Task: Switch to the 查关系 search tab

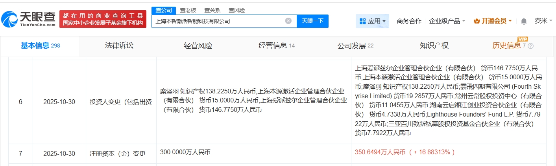Action: [x=212, y=10]
